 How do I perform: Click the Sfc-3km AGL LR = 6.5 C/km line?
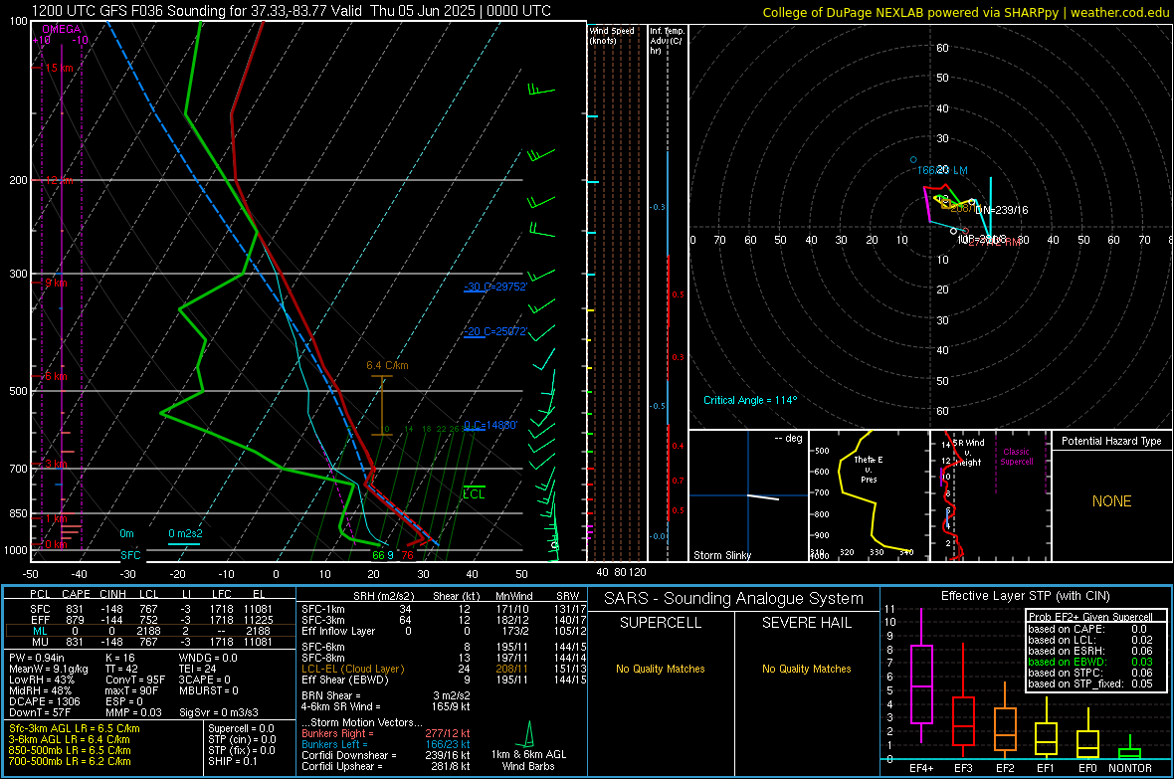point(75,728)
